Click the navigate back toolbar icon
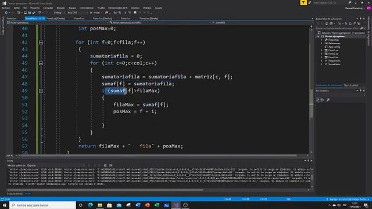 (x=6, y=13)
